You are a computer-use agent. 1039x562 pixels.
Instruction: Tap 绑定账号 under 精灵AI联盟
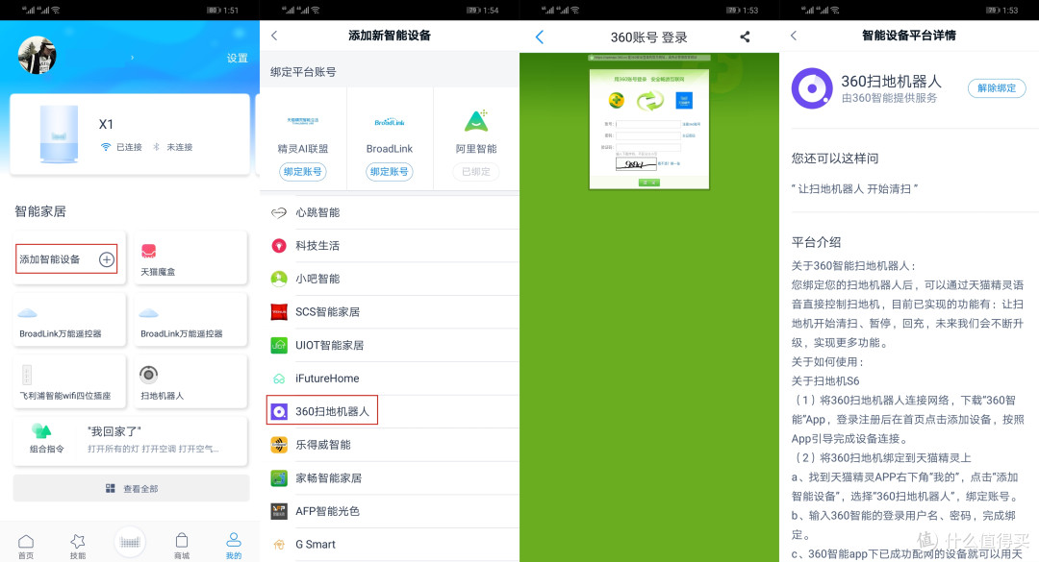303,171
